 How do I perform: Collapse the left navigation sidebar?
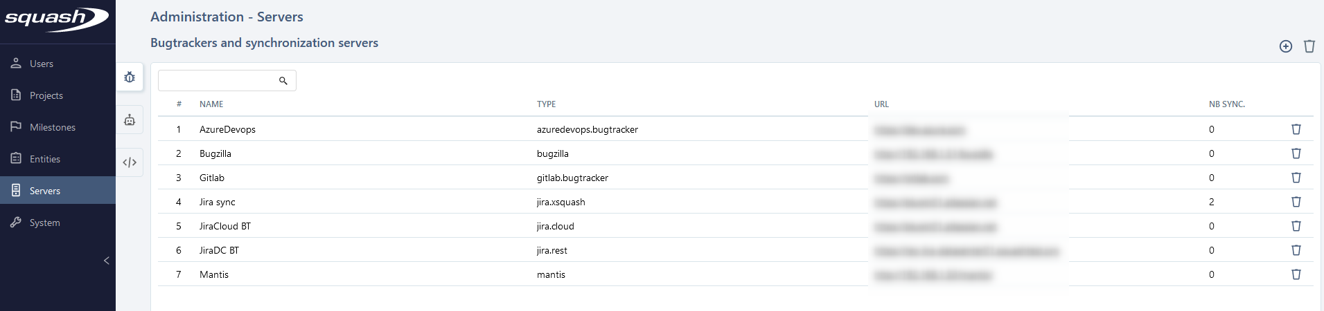106,261
